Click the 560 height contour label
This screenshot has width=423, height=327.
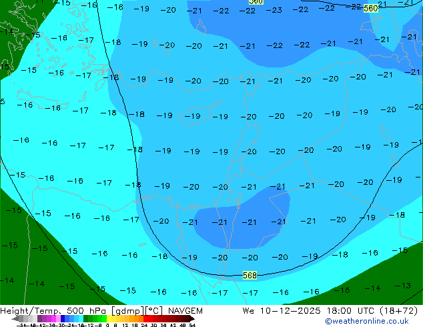point(370,9)
